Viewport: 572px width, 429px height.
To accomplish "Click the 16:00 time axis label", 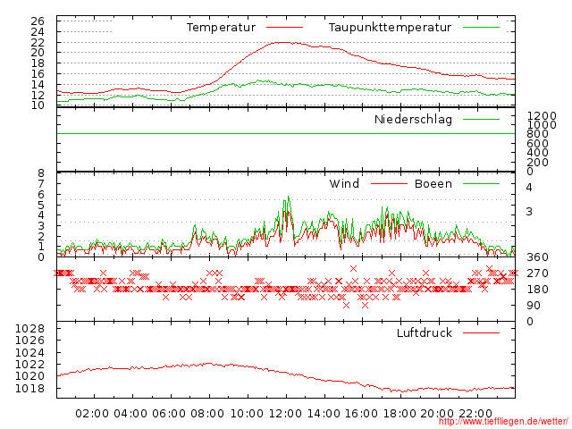I will coord(361,414).
